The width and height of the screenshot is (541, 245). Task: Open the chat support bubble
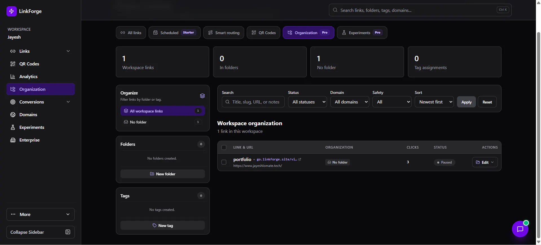point(520,229)
